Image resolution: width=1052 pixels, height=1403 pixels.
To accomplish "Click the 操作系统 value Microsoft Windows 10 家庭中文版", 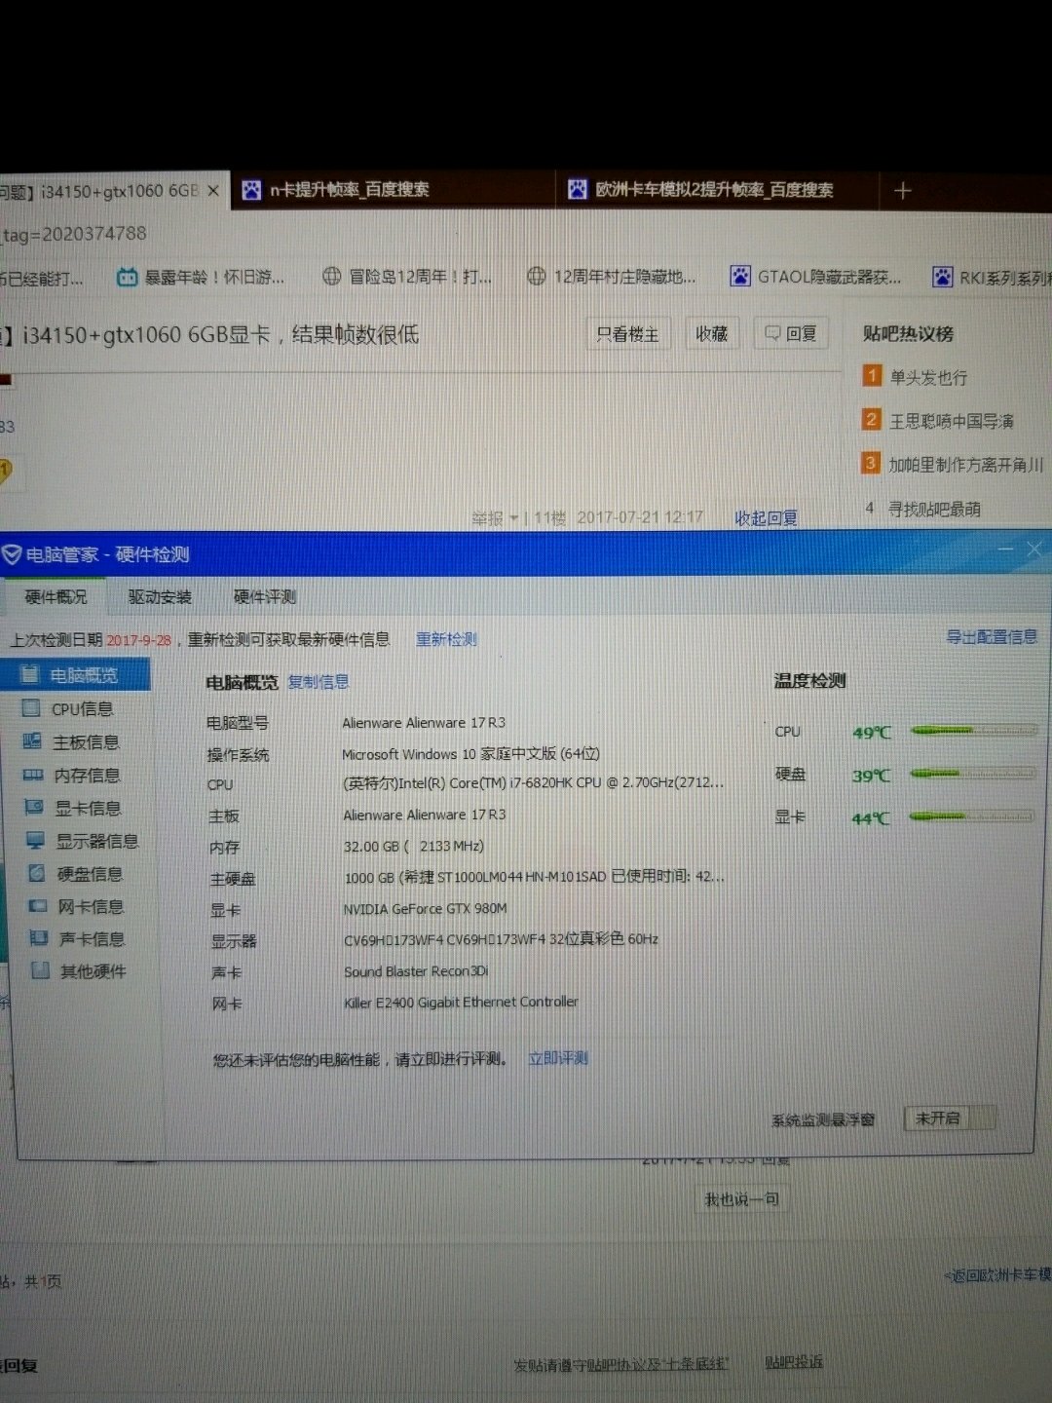I will 470,754.
